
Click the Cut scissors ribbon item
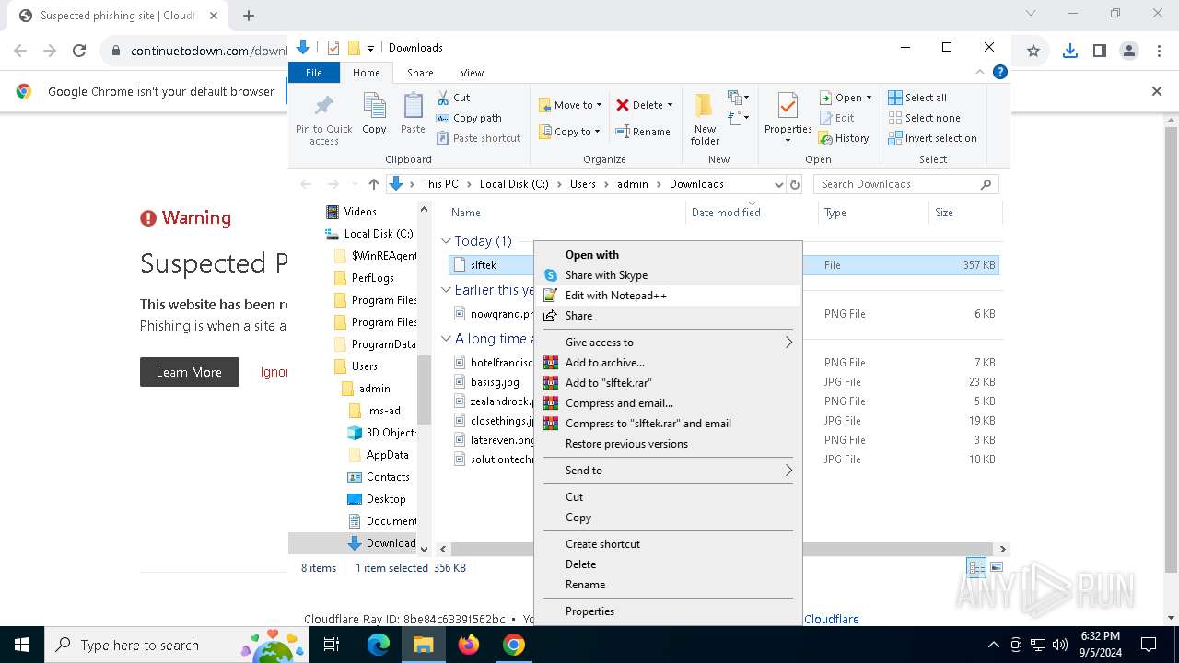pos(453,98)
